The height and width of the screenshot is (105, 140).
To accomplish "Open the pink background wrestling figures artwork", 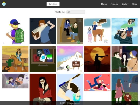I will (x=97, y=82).
